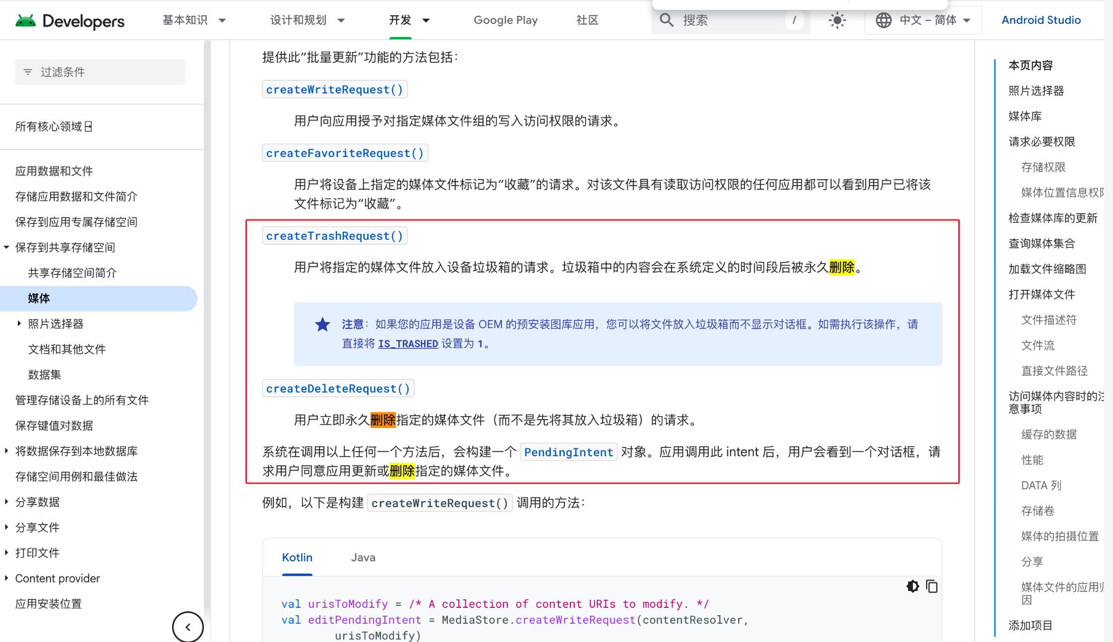Toggle the light/dark theme sun icon

tap(837, 20)
